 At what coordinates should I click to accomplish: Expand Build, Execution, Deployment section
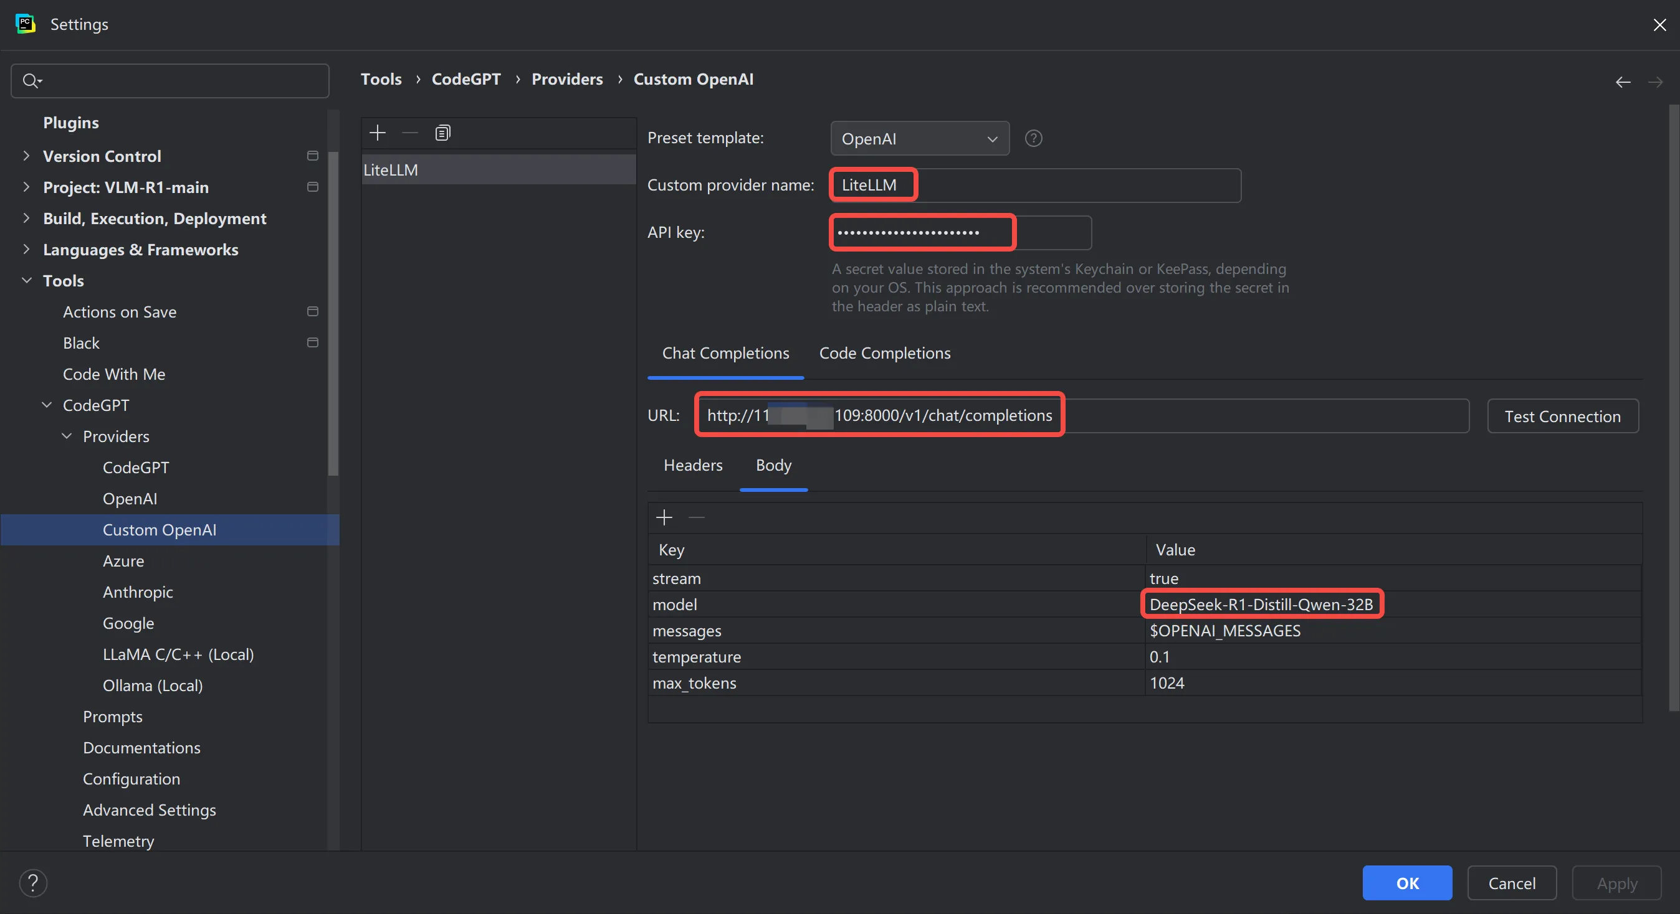point(26,219)
